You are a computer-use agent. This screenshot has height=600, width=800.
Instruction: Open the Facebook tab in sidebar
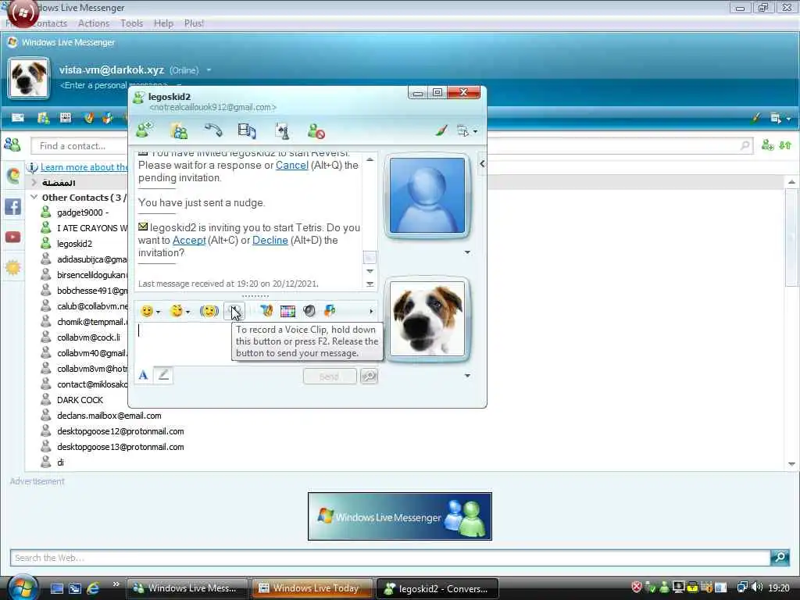click(x=12, y=207)
